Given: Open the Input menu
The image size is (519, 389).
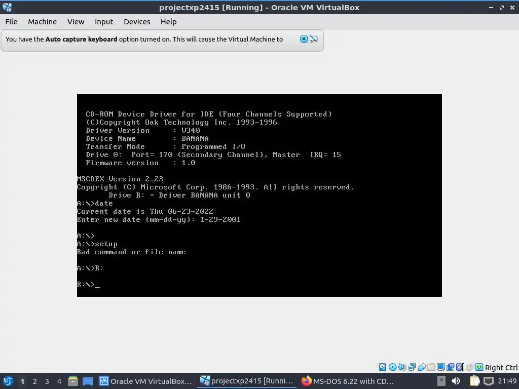Looking at the screenshot, I should 104,22.
